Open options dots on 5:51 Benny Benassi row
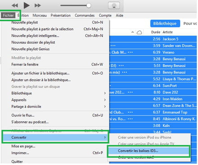Image resolution: width=198 pixels, height=165 pixels. [x=121, y=65]
